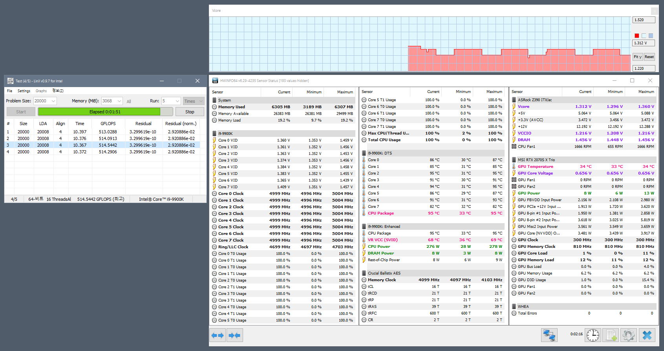The height and width of the screenshot is (351, 664).
Task: Click the clock reset-timer icon
Action: tap(593, 335)
